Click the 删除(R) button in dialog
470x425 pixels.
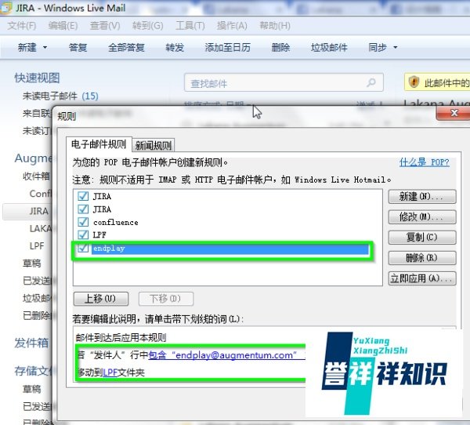[x=422, y=257]
